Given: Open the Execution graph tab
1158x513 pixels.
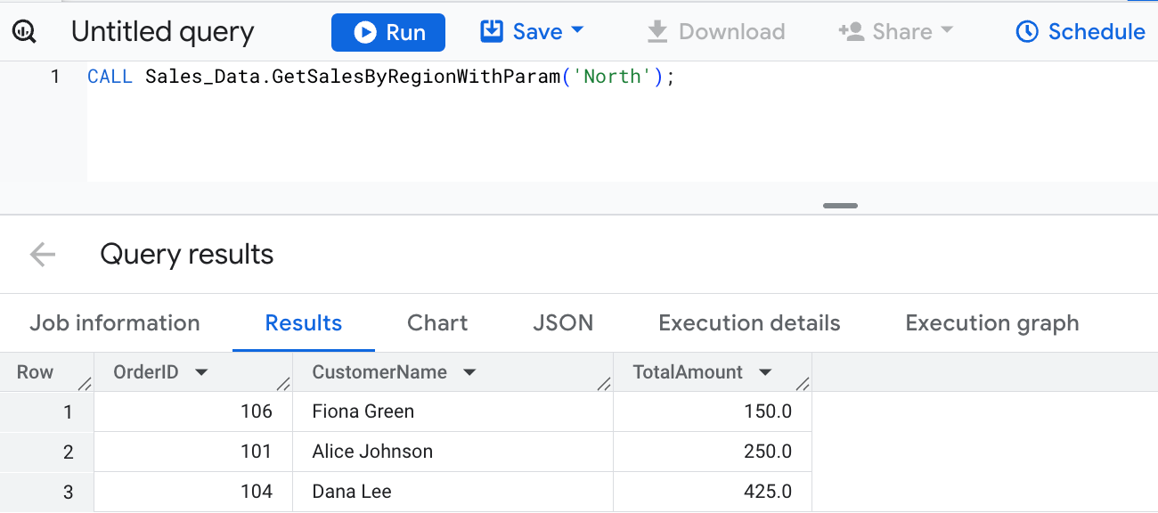Looking at the screenshot, I should [x=992, y=323].
